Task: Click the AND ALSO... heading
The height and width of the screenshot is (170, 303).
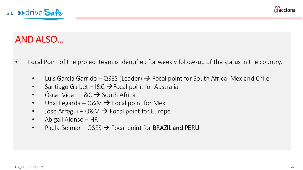Action: (39, 40)
